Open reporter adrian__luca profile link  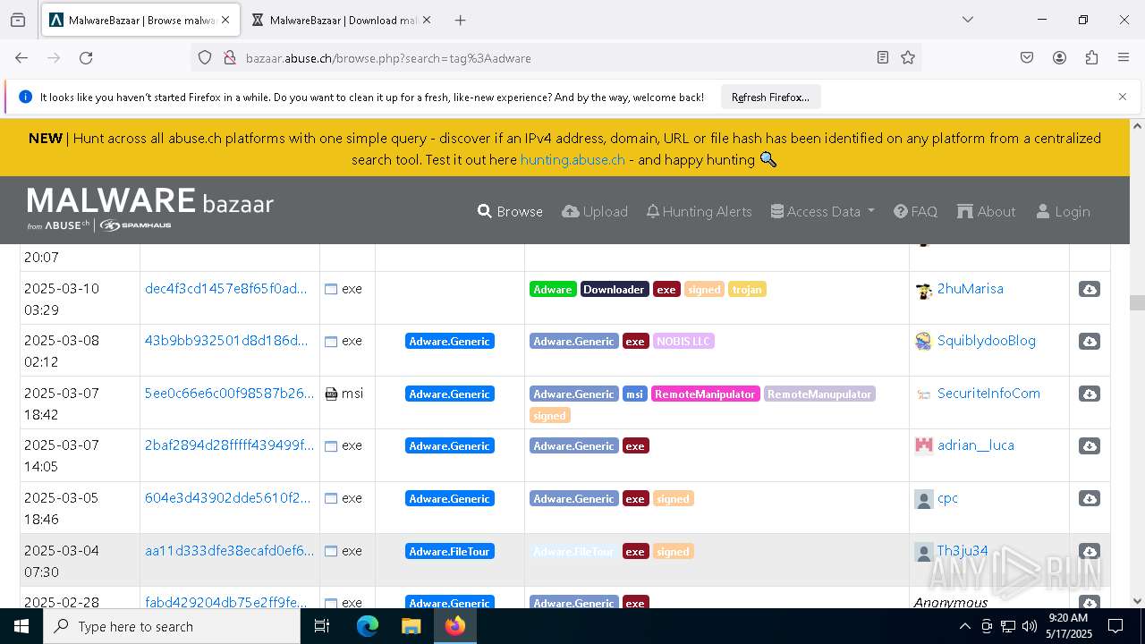975,445
